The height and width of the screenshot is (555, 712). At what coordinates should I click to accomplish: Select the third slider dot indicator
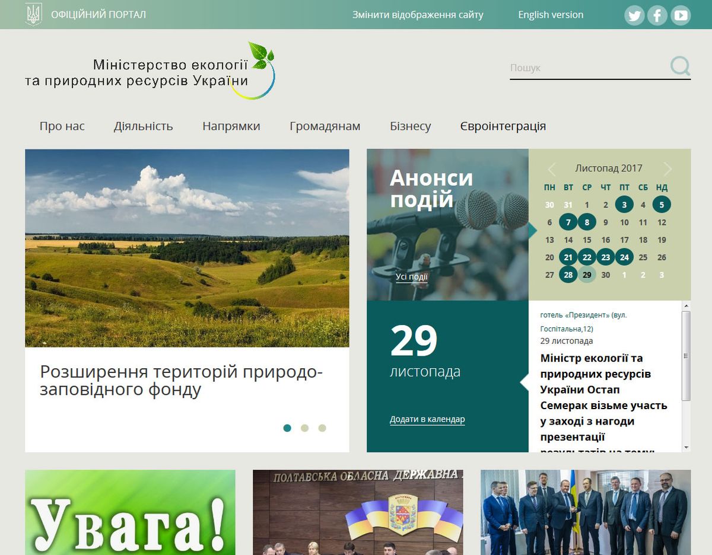322,428
